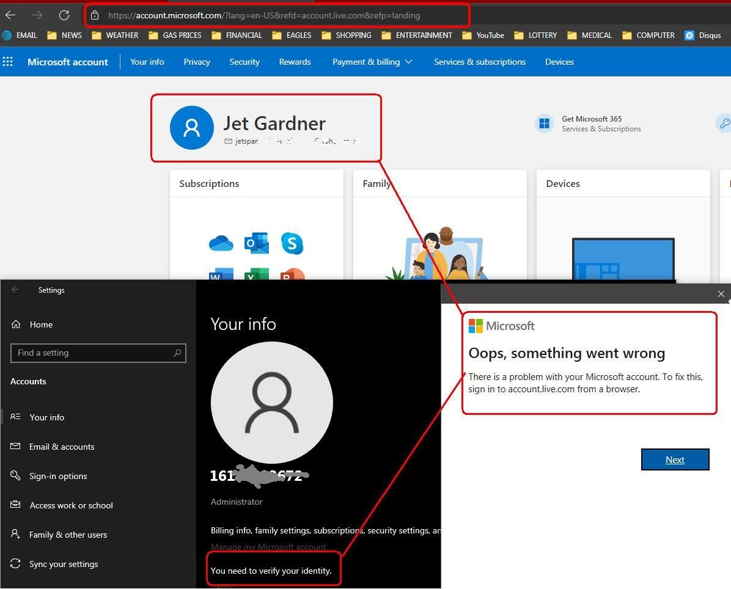The width and height of the screenshot is (731, 589).
Task: Click the padlock site info icon
Action: 95,15
